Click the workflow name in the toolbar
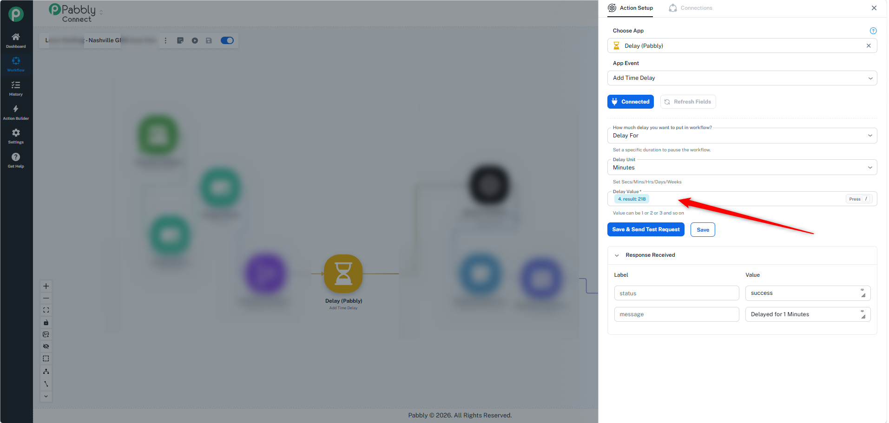This screenshot has width=889, height=423. [x=101, y=40]
